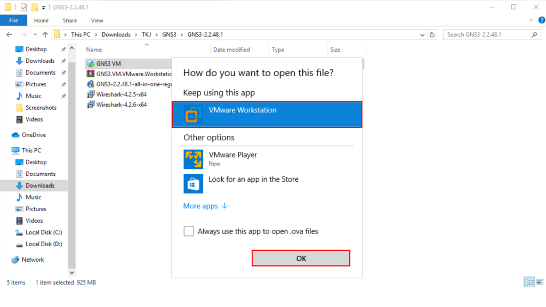Expand the More apps list
The image size is (546, 307).
click(205, 206)
